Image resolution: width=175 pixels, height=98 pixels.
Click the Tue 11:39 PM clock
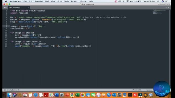click(x=149, y=1)
